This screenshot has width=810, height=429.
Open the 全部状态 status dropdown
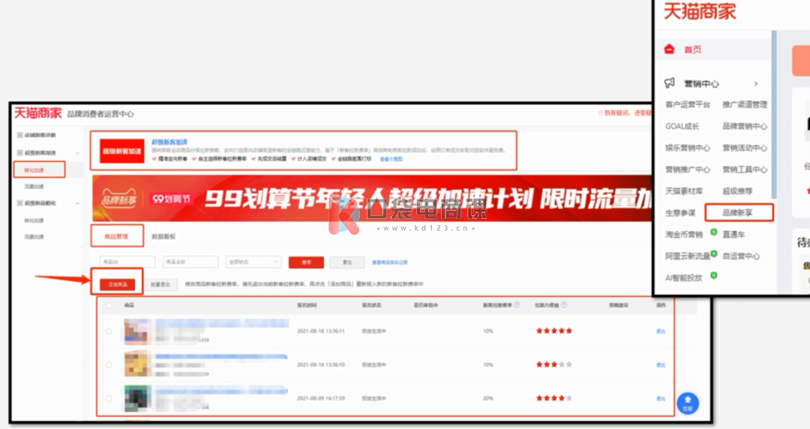253,262
